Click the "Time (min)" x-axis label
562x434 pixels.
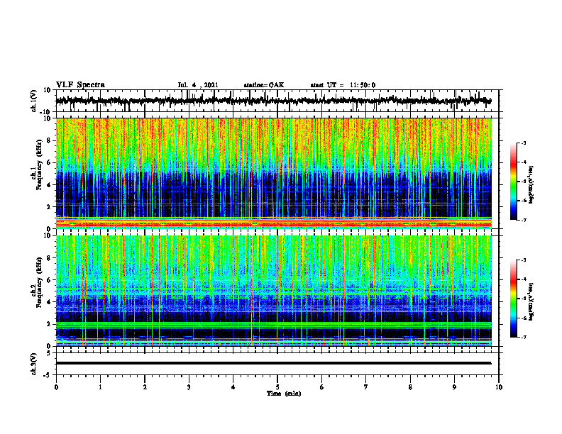coord(284,394)
